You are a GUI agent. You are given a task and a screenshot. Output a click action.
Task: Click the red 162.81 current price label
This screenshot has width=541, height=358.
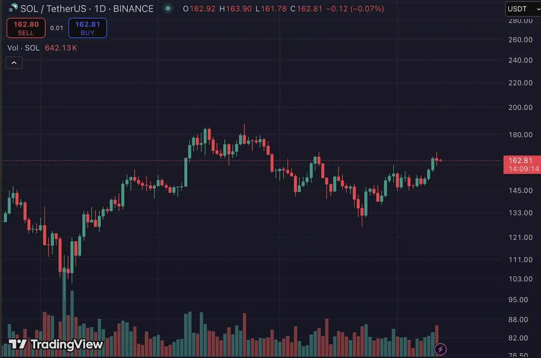click(x=520, y=161)
